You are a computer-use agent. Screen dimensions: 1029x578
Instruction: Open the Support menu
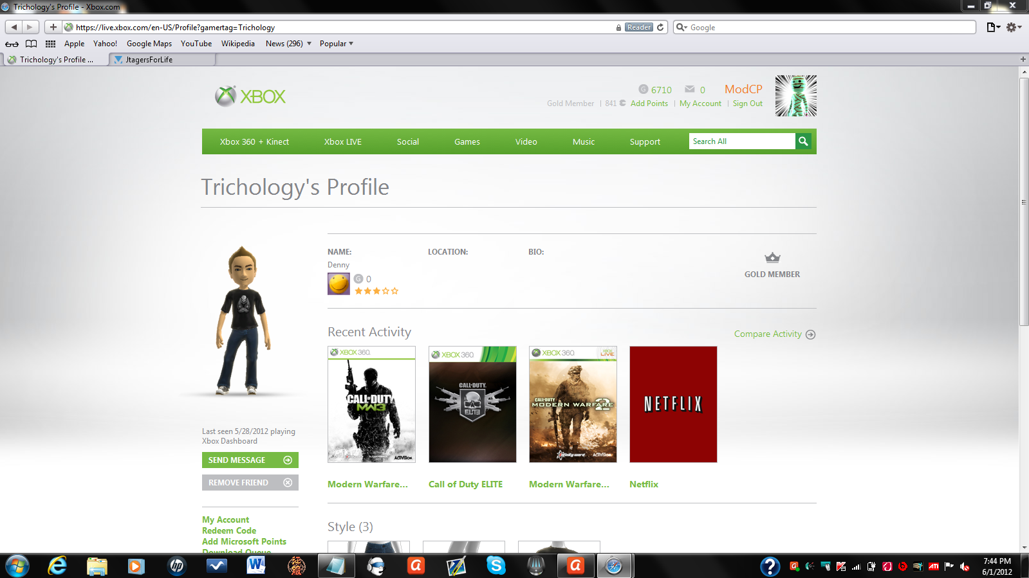tap(645, 141)
